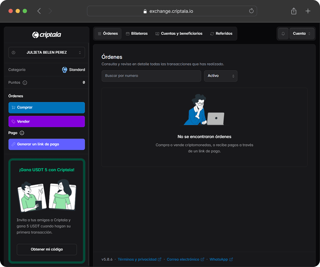
Task: Click the Buscar por numero search field
Action: tap(151, 76)
